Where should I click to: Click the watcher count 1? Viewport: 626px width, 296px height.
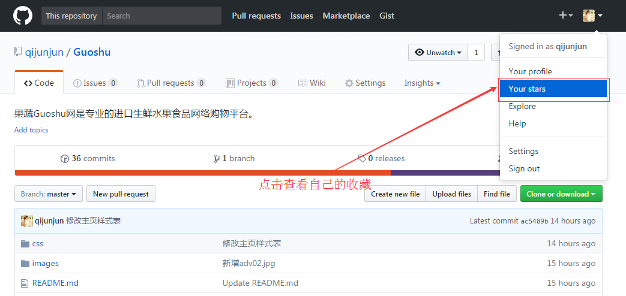[477, 52]
